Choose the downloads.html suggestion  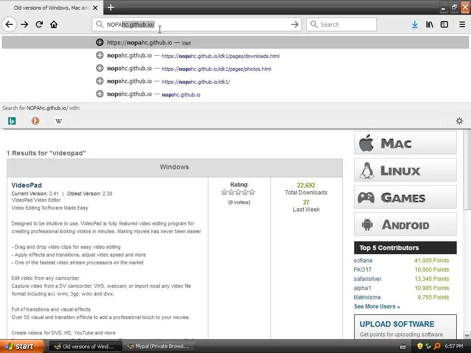(235, 56)
